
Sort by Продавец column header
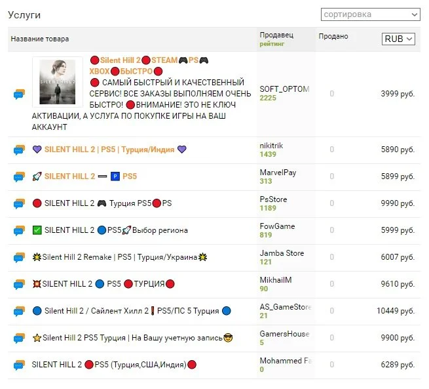(x=276, y=35)
